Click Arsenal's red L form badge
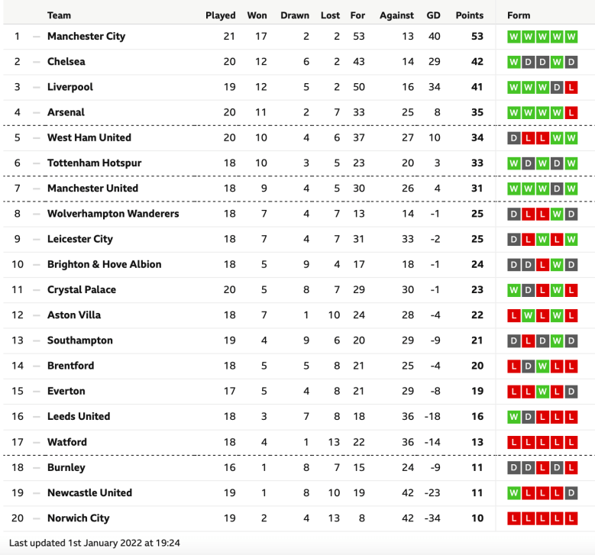Viewport: 595px width, 555px height. pyautogui.click(x=571, y=112)
